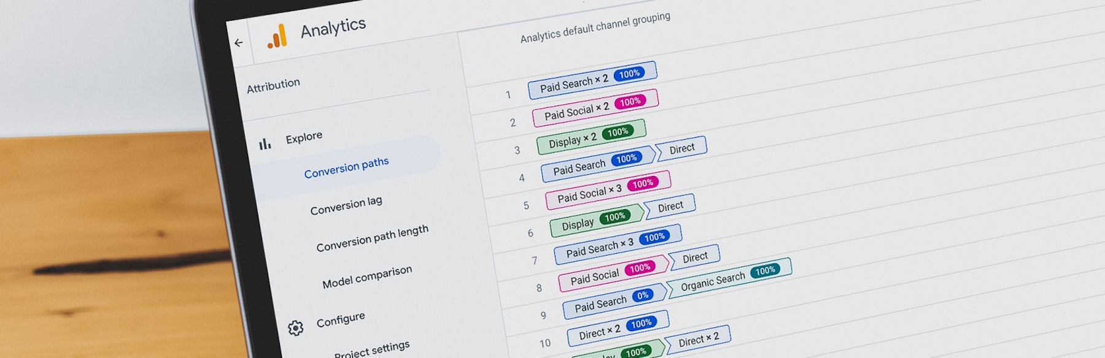Click the Paid Social × 3 chip
The image size is (1105, 358).
tap(589, 193)
